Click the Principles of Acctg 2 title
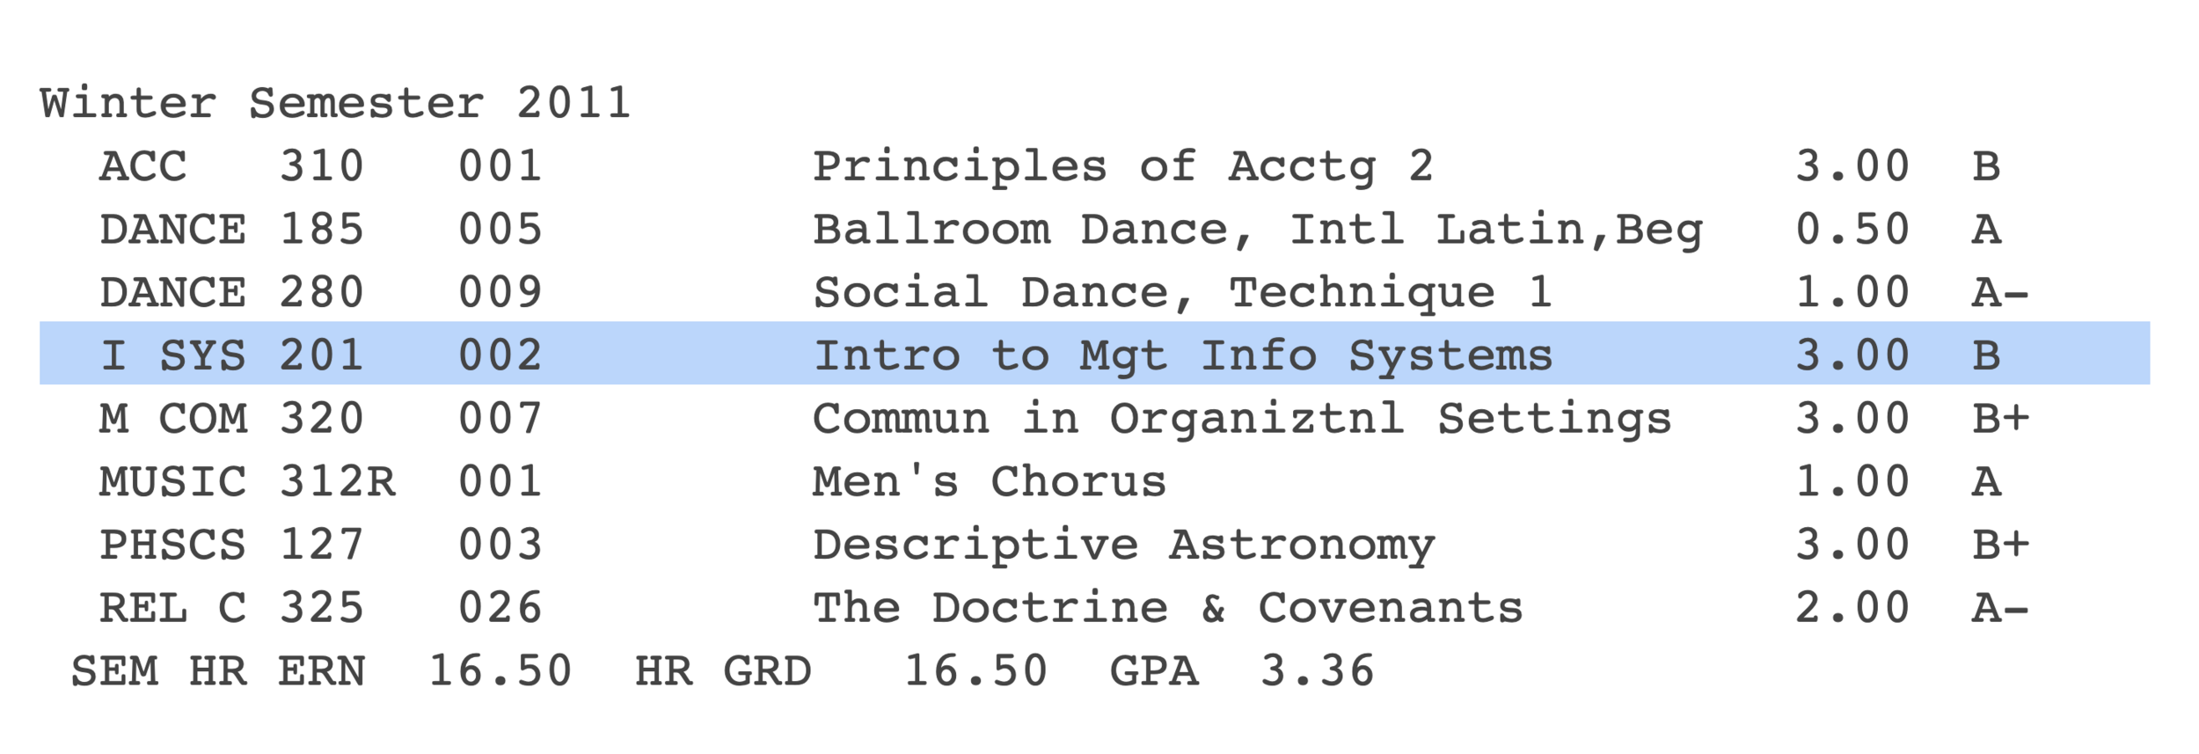The height and width of the screenshot is (754, 2199). pyautogui.click(x=1122, y=167)
